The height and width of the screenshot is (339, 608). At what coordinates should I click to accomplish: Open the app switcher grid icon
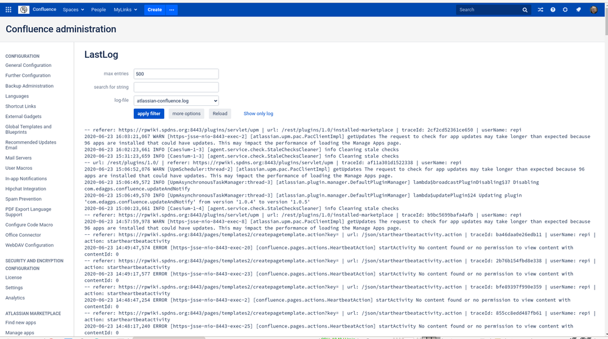[9, 10]
